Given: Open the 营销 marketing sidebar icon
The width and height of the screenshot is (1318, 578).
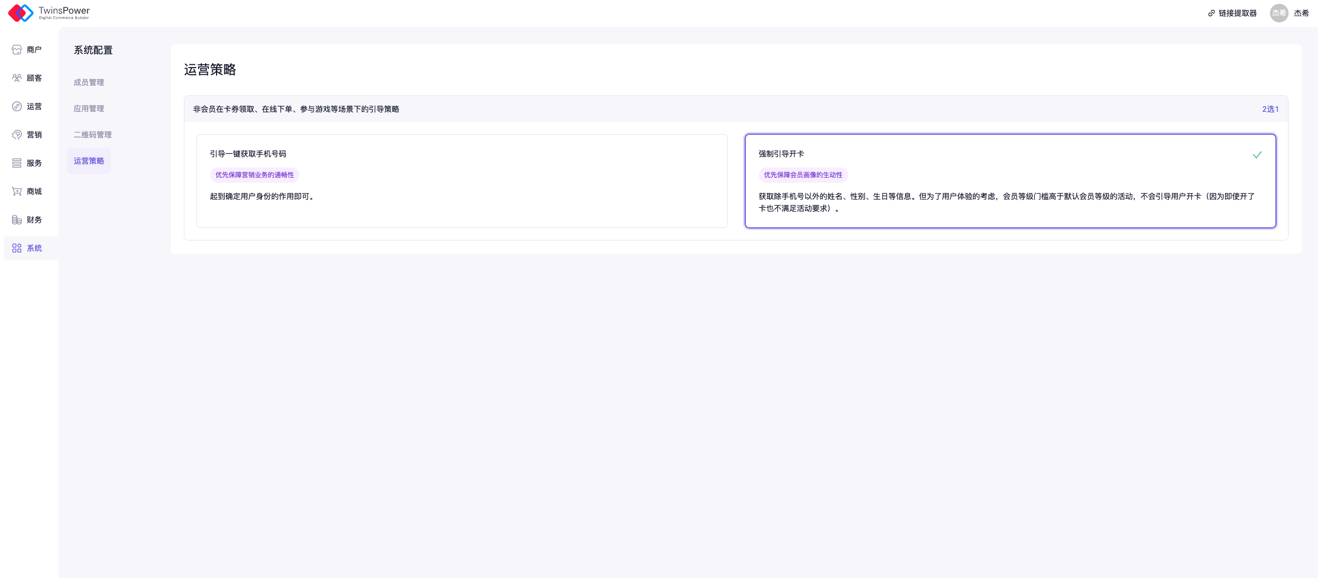Looking at the screenshot, I should 17,135.
